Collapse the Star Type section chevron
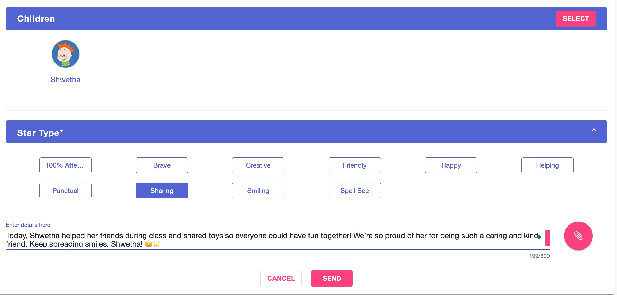 tap(594, 130)
